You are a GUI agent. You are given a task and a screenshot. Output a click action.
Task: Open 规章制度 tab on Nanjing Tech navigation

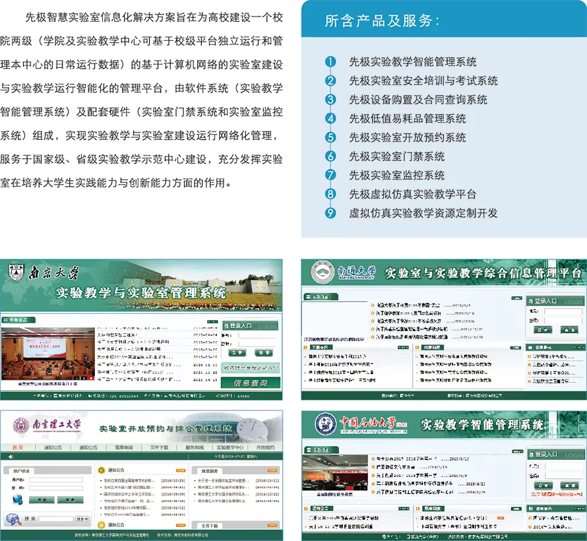click(x=124, y=447)
